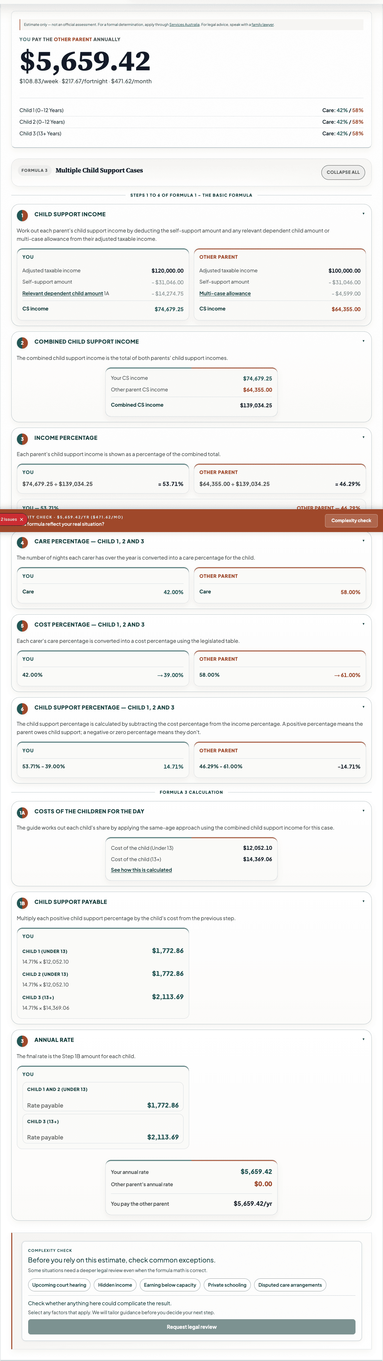Click the Cost of the child (Under 13) $12,052.10
This screenshot has width=383, height=1361.
point(257,848)
